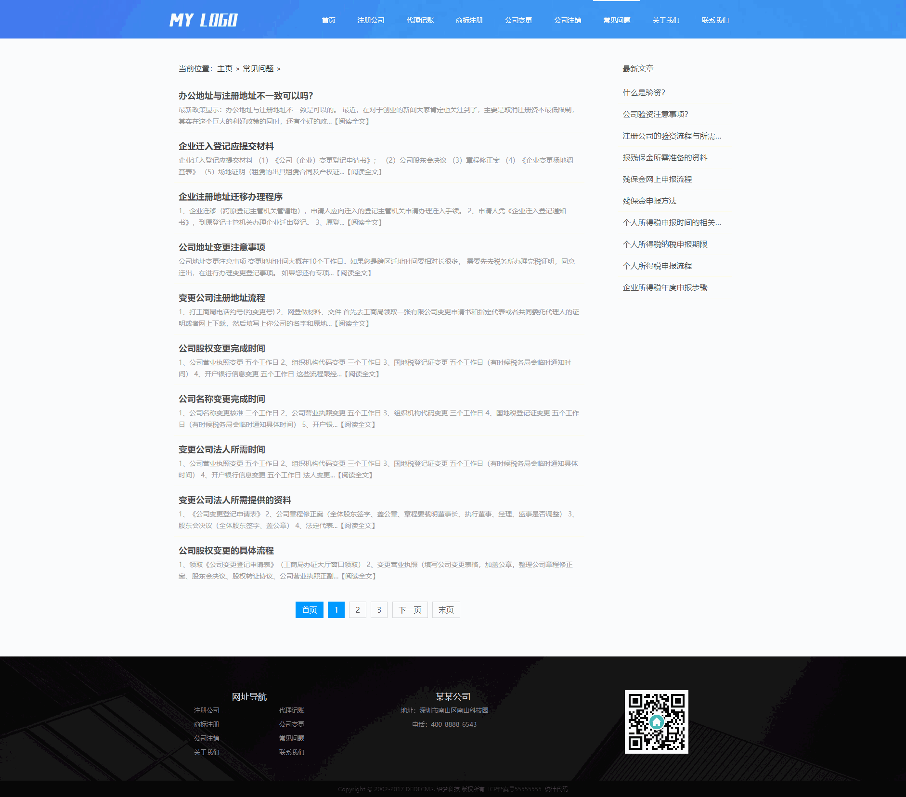Open sidebar article 个人所得税纳税申报期限

coord(665,244)
